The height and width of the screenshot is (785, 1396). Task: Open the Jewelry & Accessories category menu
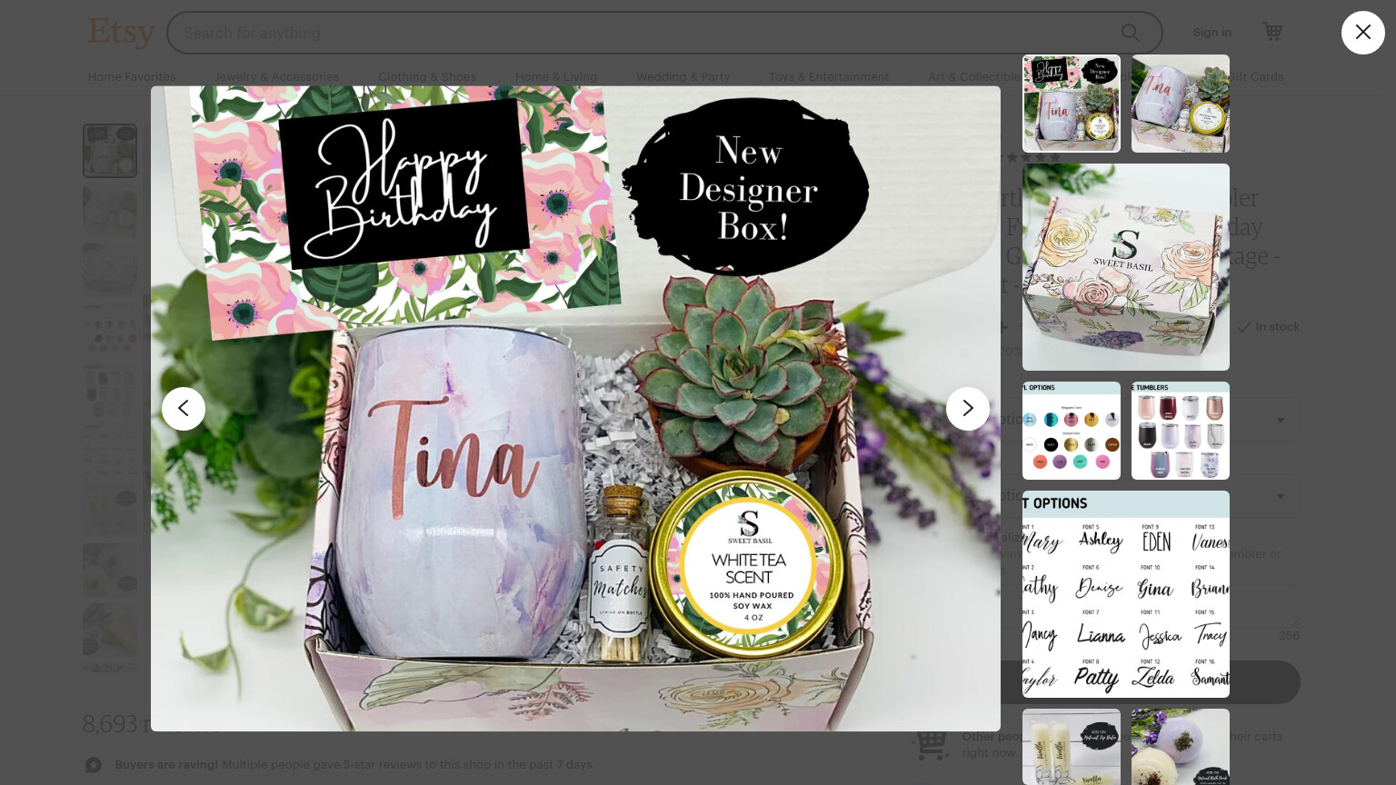pyautogui.click(x=277, y=77)
